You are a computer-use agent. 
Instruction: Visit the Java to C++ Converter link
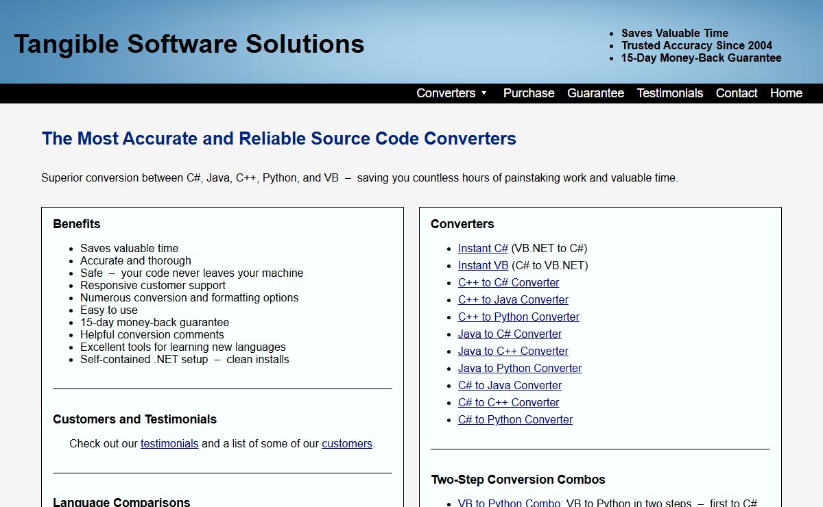click(x=513, y=351)
